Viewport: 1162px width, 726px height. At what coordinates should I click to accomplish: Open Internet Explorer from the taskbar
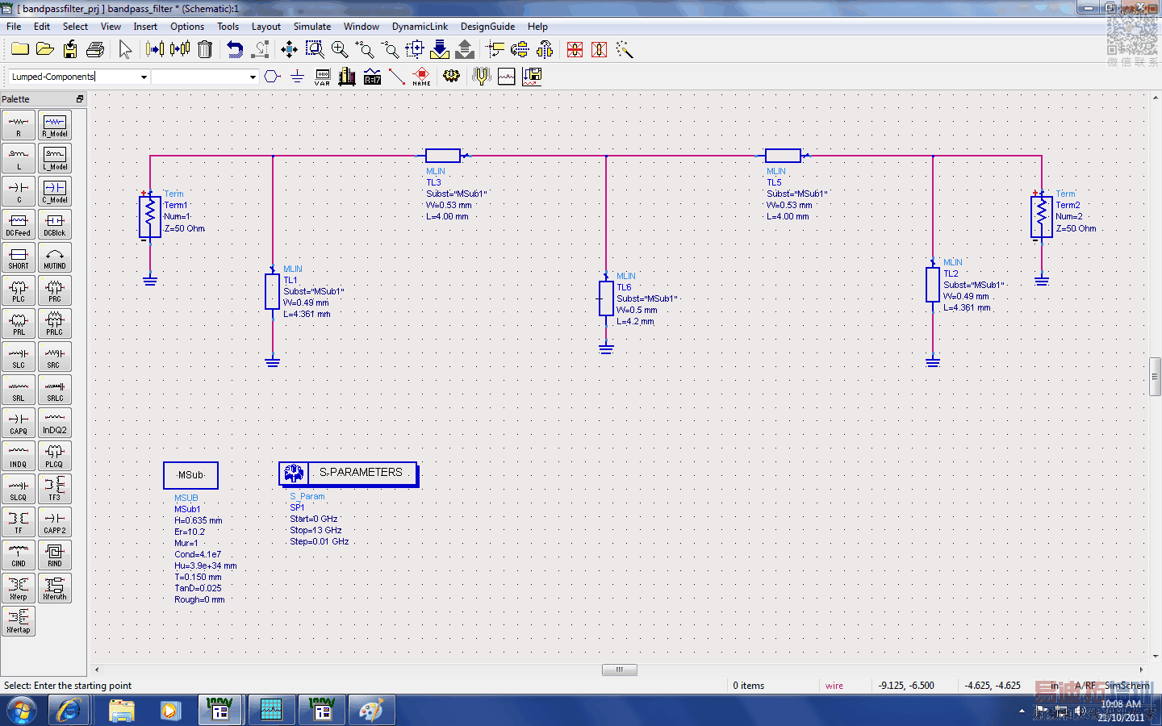[69, 711]
